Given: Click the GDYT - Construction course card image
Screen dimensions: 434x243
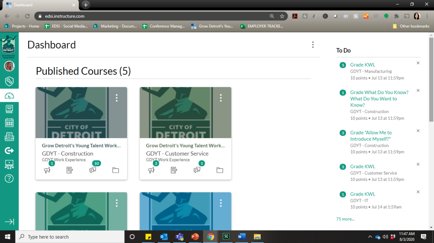Looking at the screenshot, I should (x=81, y=113).
